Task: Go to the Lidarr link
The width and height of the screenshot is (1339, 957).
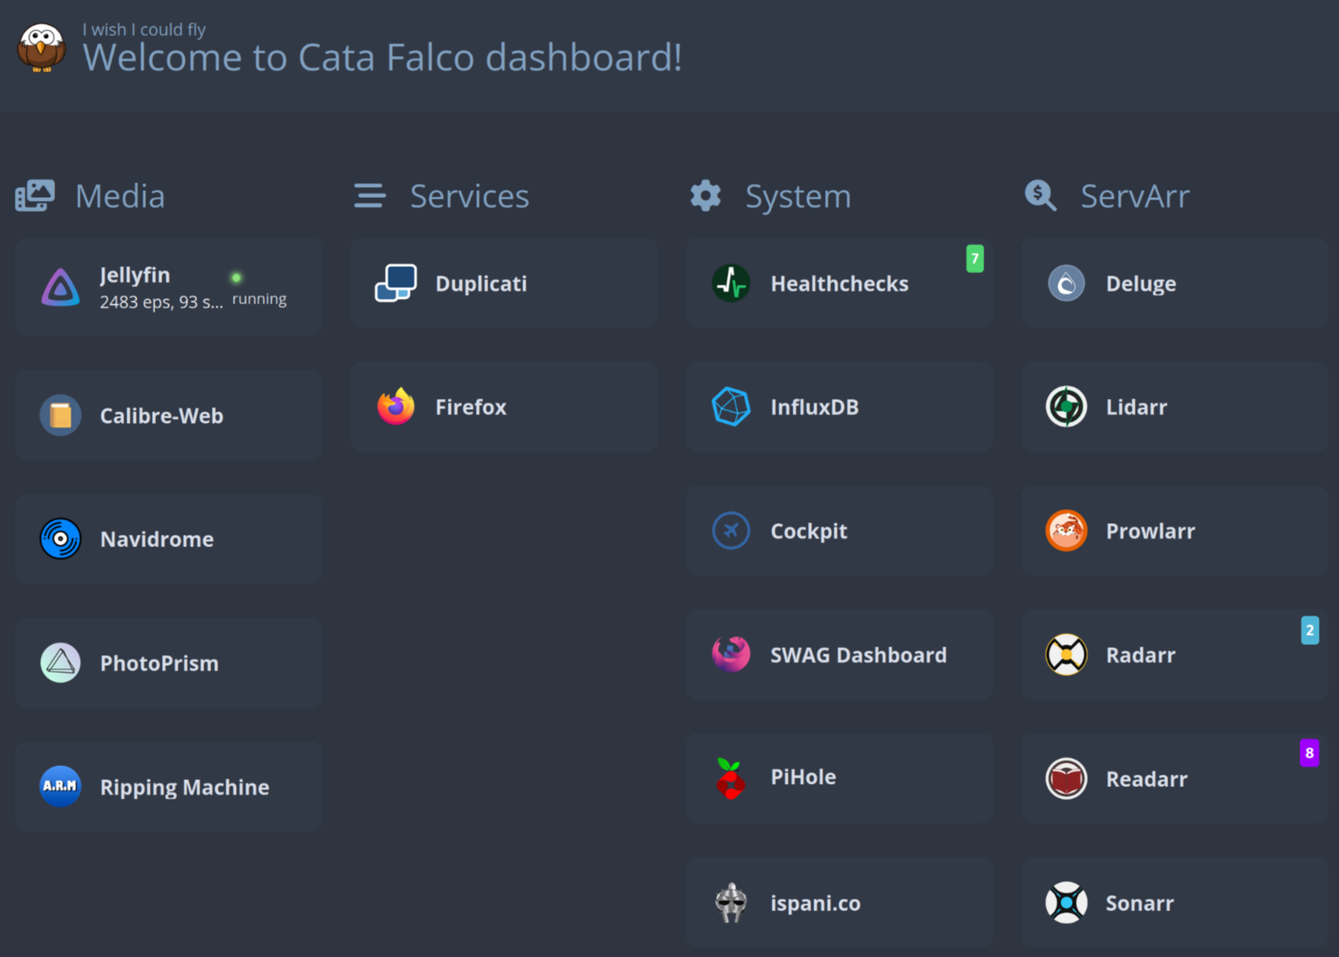Action: tap(1174, 407)
